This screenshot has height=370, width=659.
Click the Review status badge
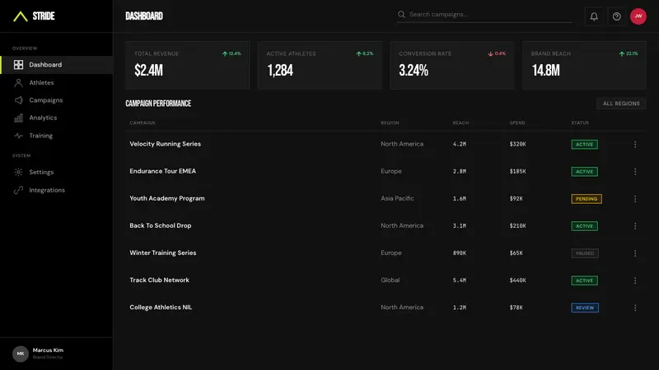point(585,308)
